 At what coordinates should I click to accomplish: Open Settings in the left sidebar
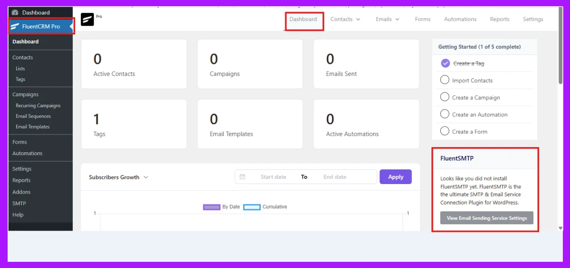pos(22,169)
